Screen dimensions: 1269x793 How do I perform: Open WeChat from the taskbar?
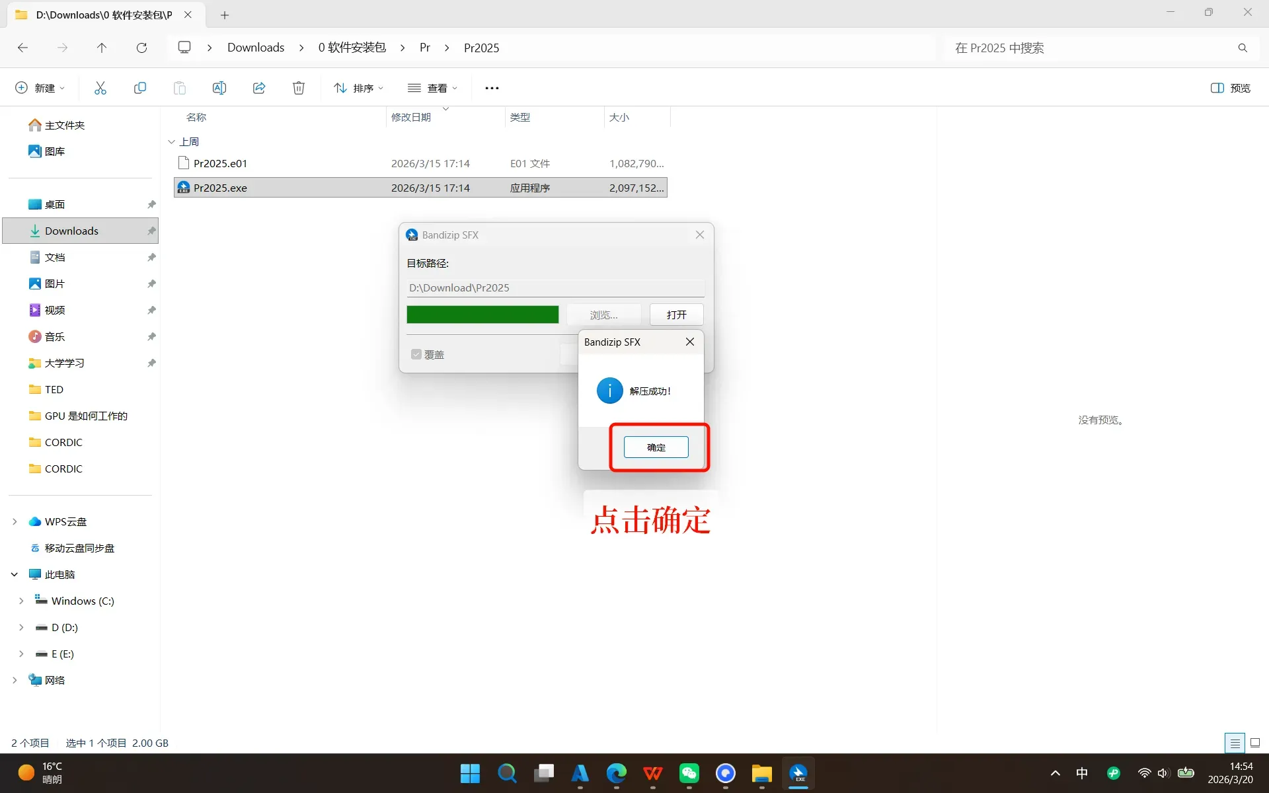[689, 773]
